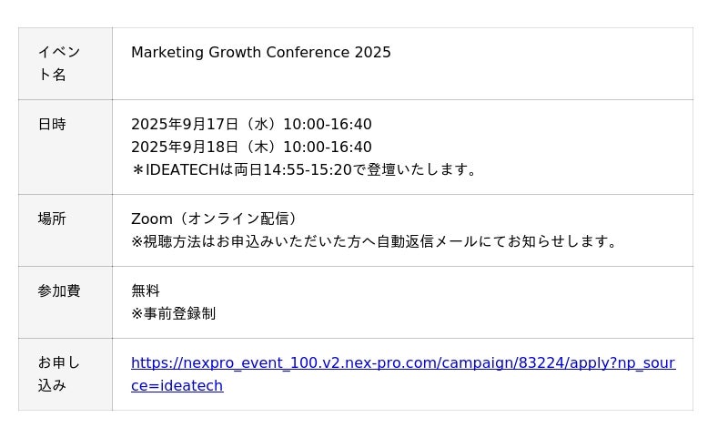Click the "イベント名" header cell
Screen dimensions: 728x438
click(59, 63)
